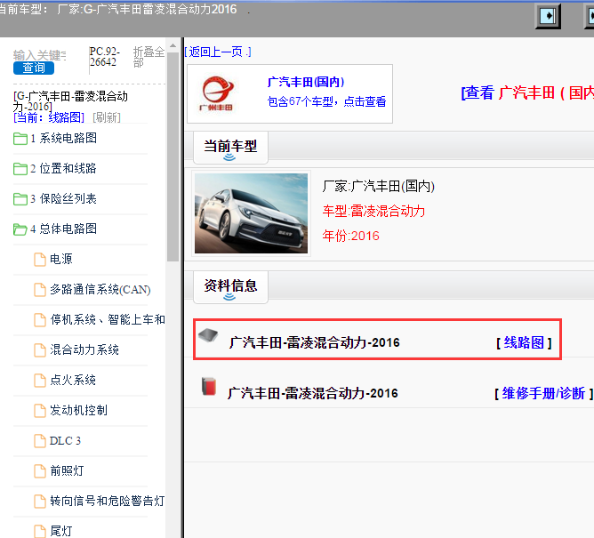
Task: Click the 保险丝列表 folder icon
Action: [20, 199]
